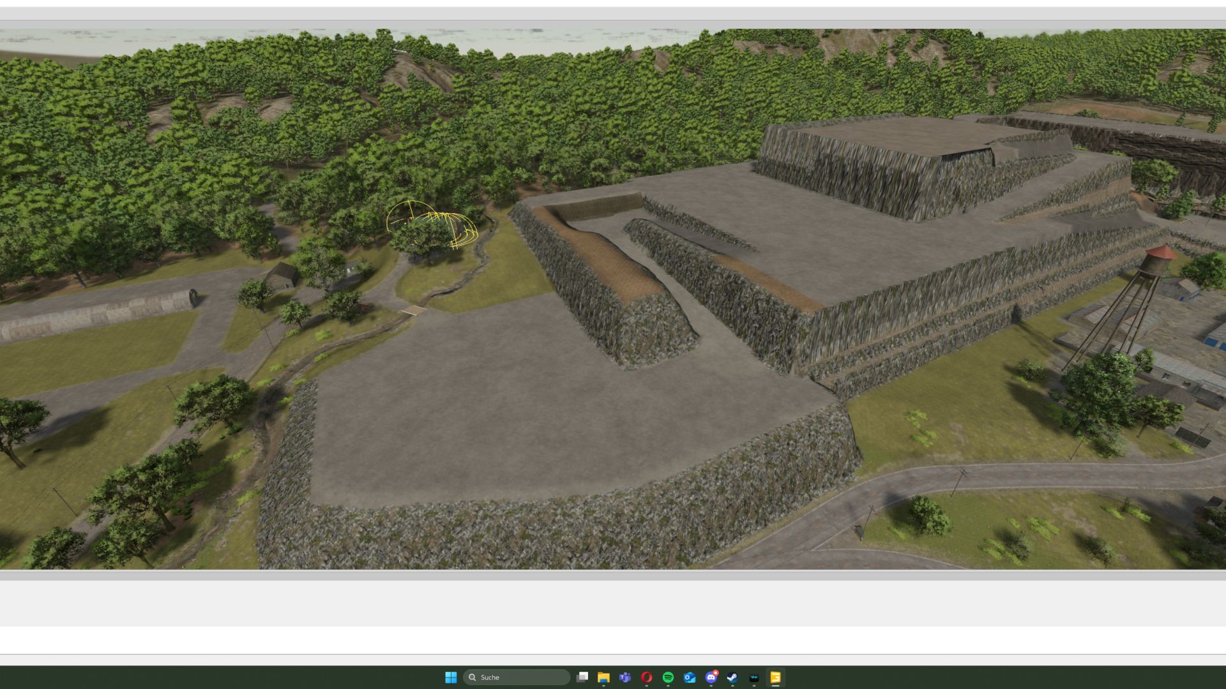Click the small wooden bridge over the ditch
Viewport: 1226px width, 689px height.
click(x=414, y=310)
